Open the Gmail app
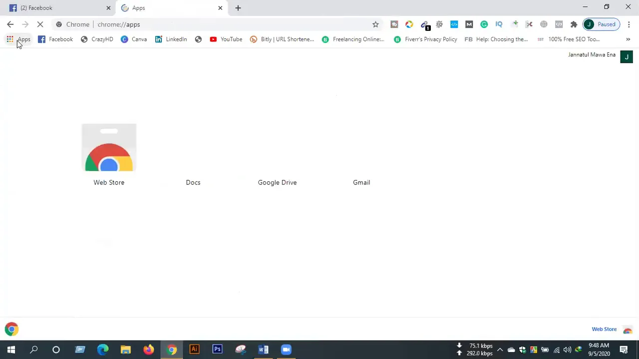 (361, 182)
